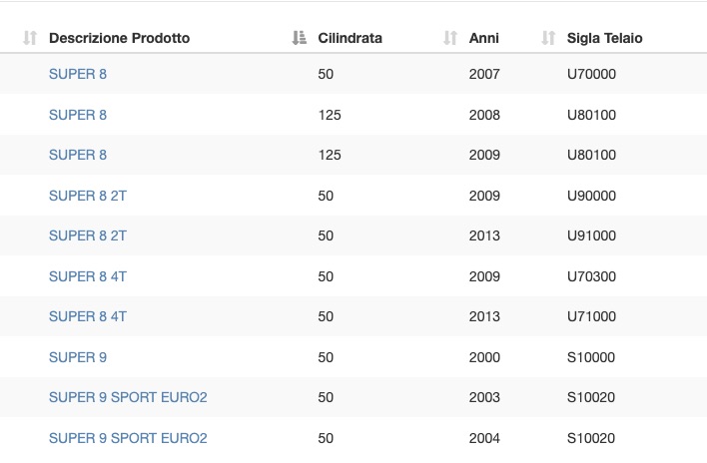Image resolution: width=707 pixels, height=463 pixels.
Task: Click the Cilindrata column header text
Action: pyautogui.click(x=350, y=38)
